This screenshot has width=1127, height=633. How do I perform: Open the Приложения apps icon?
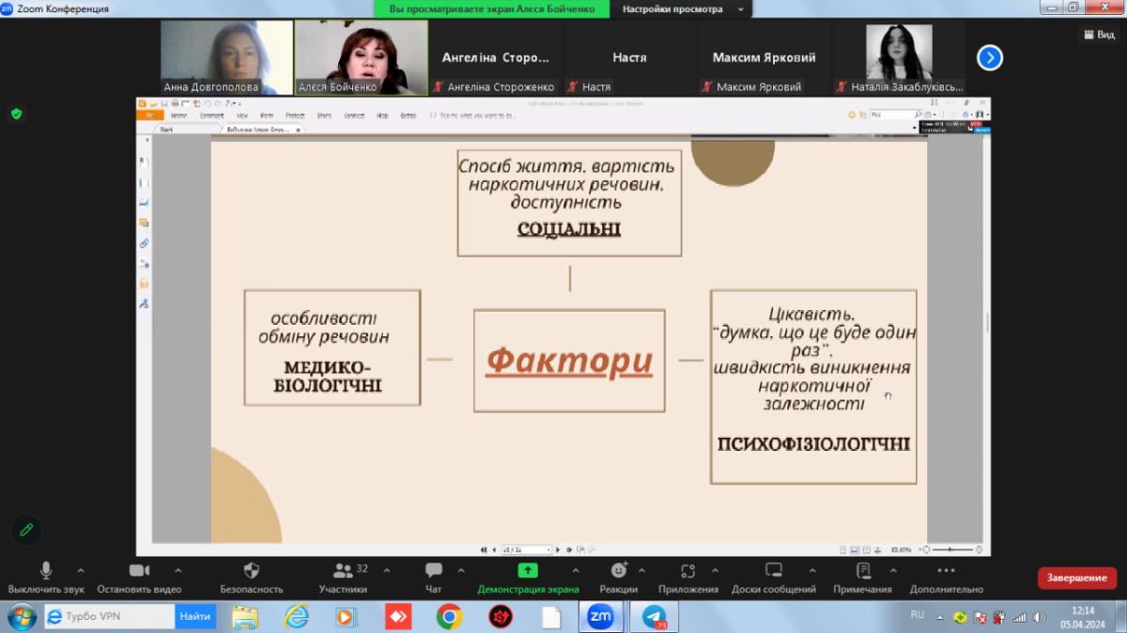[687, 571]
